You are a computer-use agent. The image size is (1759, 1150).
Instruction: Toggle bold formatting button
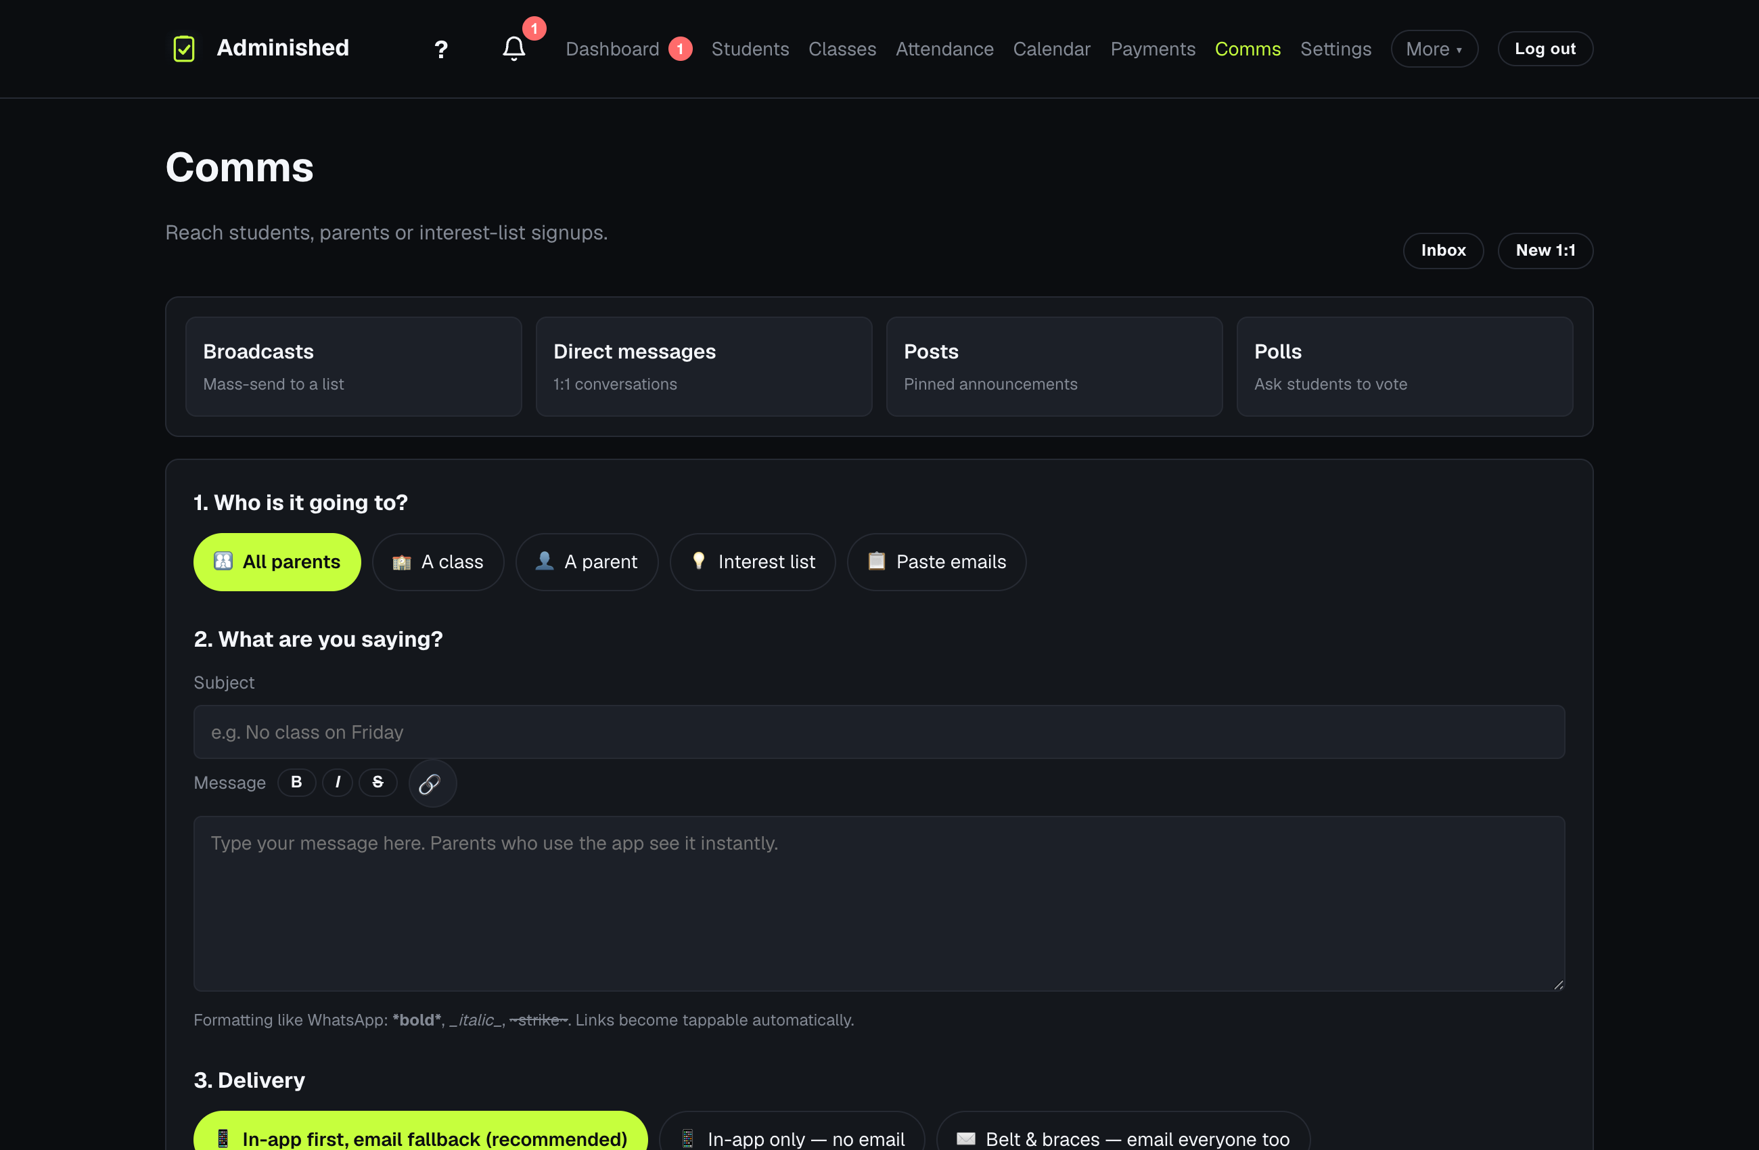coord(296,782)
